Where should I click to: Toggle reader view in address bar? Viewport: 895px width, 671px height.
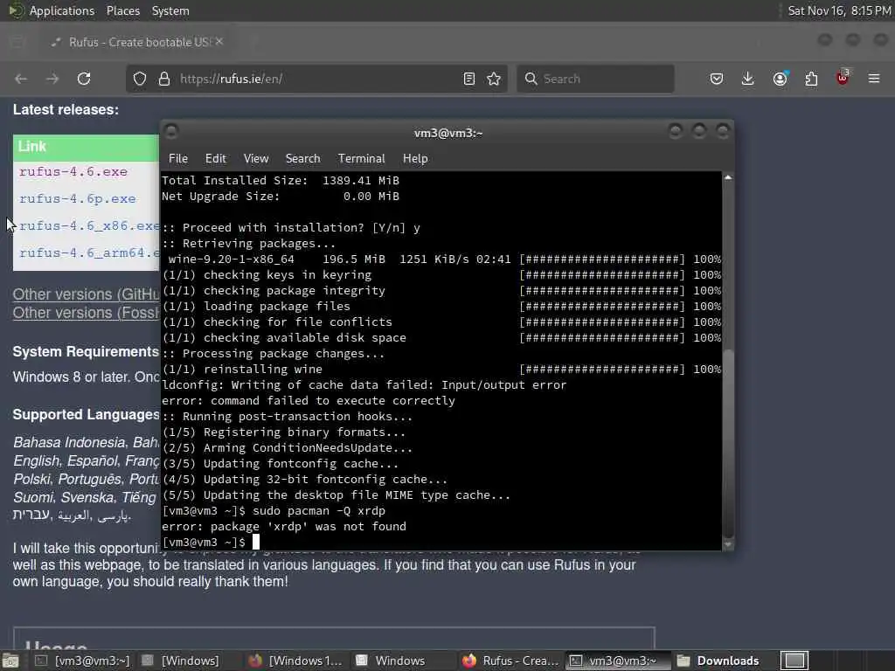pyautogui.click(x=469, y=79)
